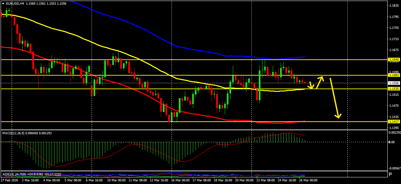Click the 1.1475 price scale value
Viewport: 401px width, 184px height.
394,106
